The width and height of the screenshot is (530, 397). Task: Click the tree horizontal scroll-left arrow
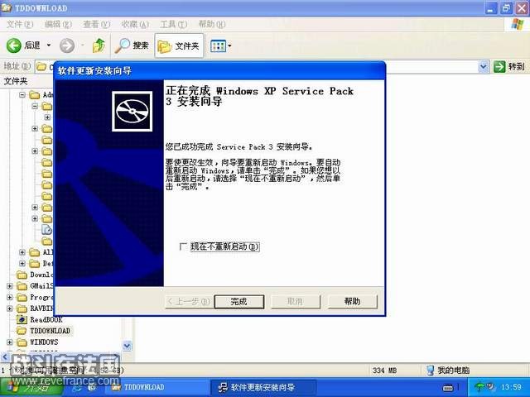5,356
